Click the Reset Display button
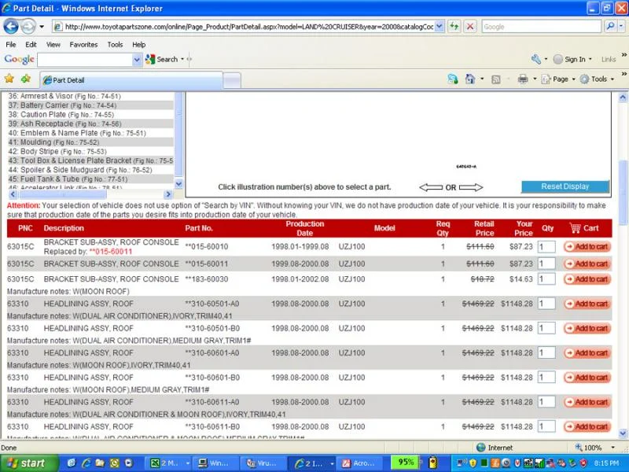Viewport: 629px width, 472px height. [565, 186]
